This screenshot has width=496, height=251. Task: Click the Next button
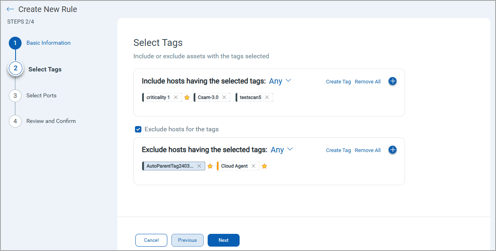pos(224,240)
